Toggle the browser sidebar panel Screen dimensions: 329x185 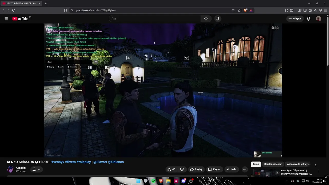(x=305, y=10)
